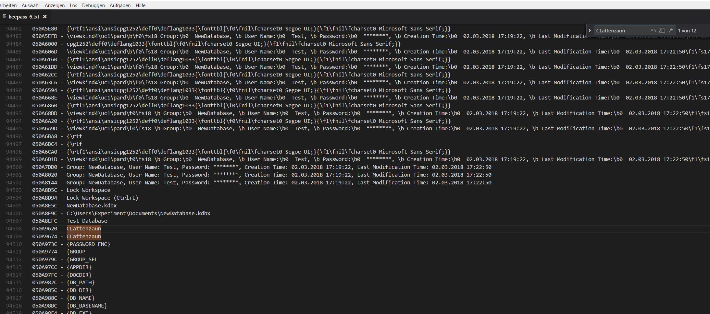Open the Aufgaben menu
This screenshot has width=710, height=314.
click(x=120, y=6)
